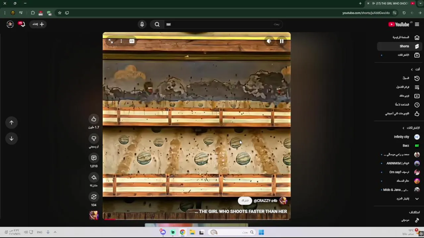Expand Show more subscriptions chevron

click(417, 199)
